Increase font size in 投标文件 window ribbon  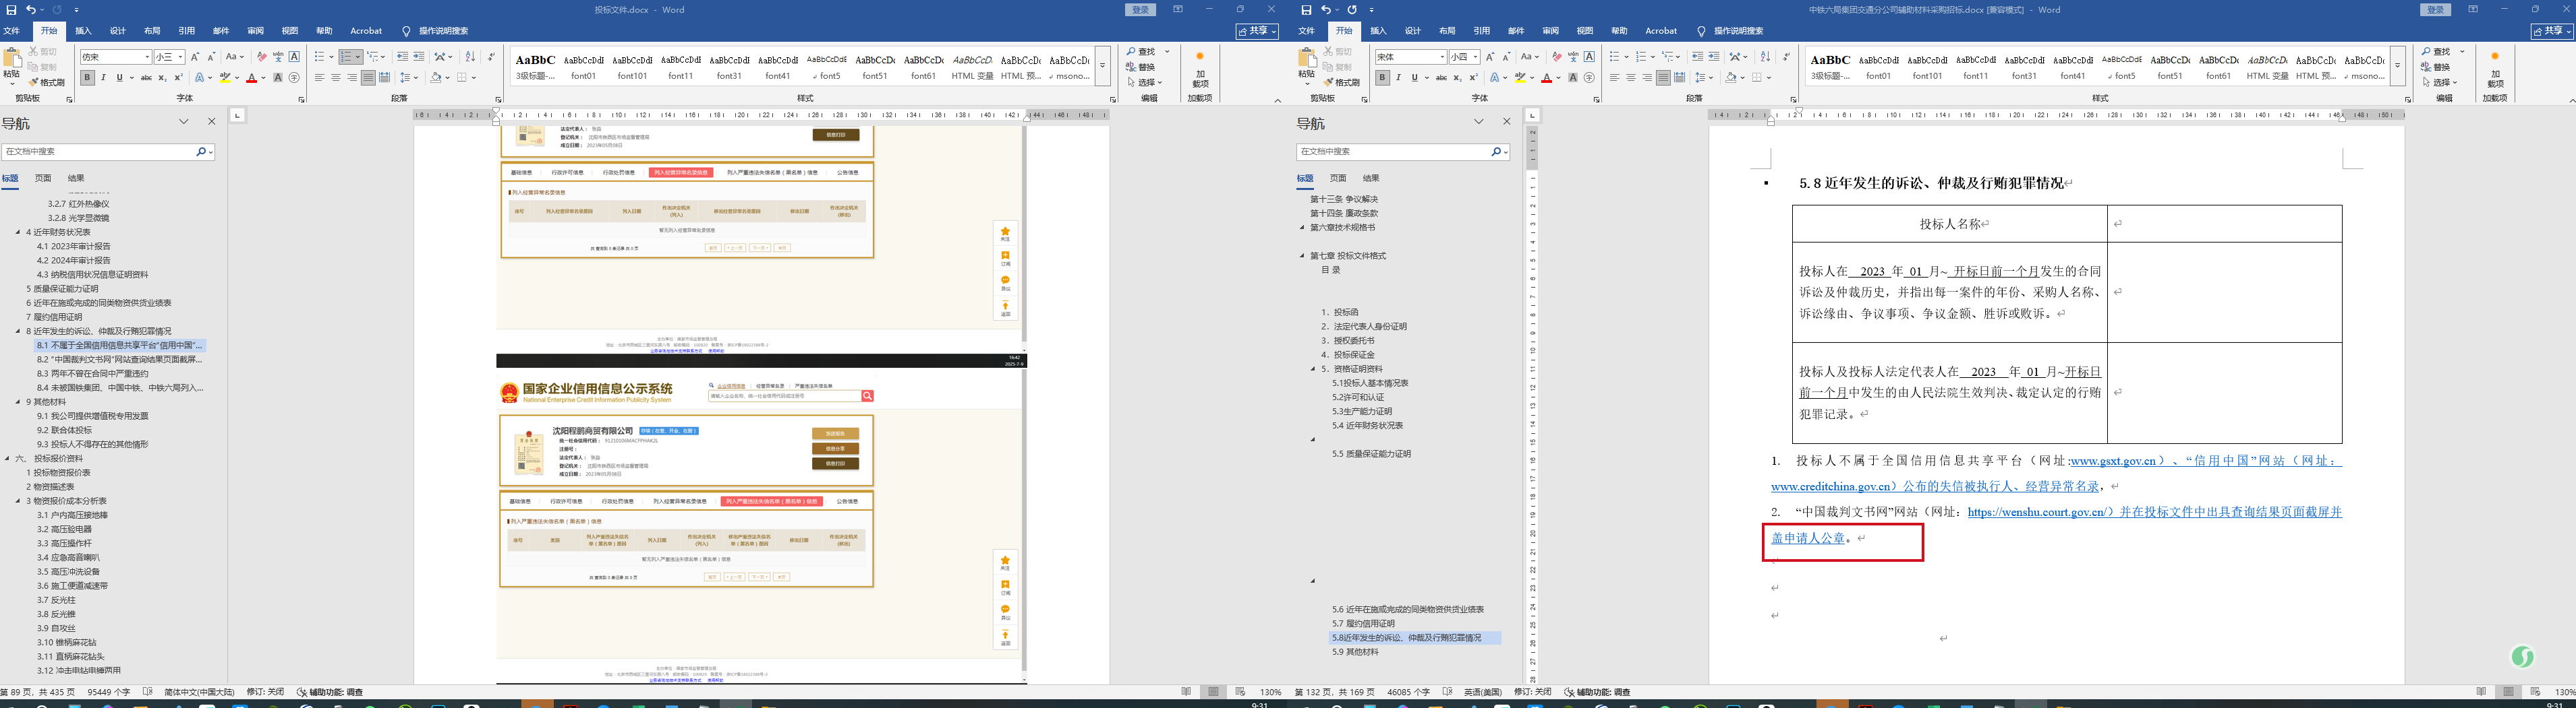point(195,57)
